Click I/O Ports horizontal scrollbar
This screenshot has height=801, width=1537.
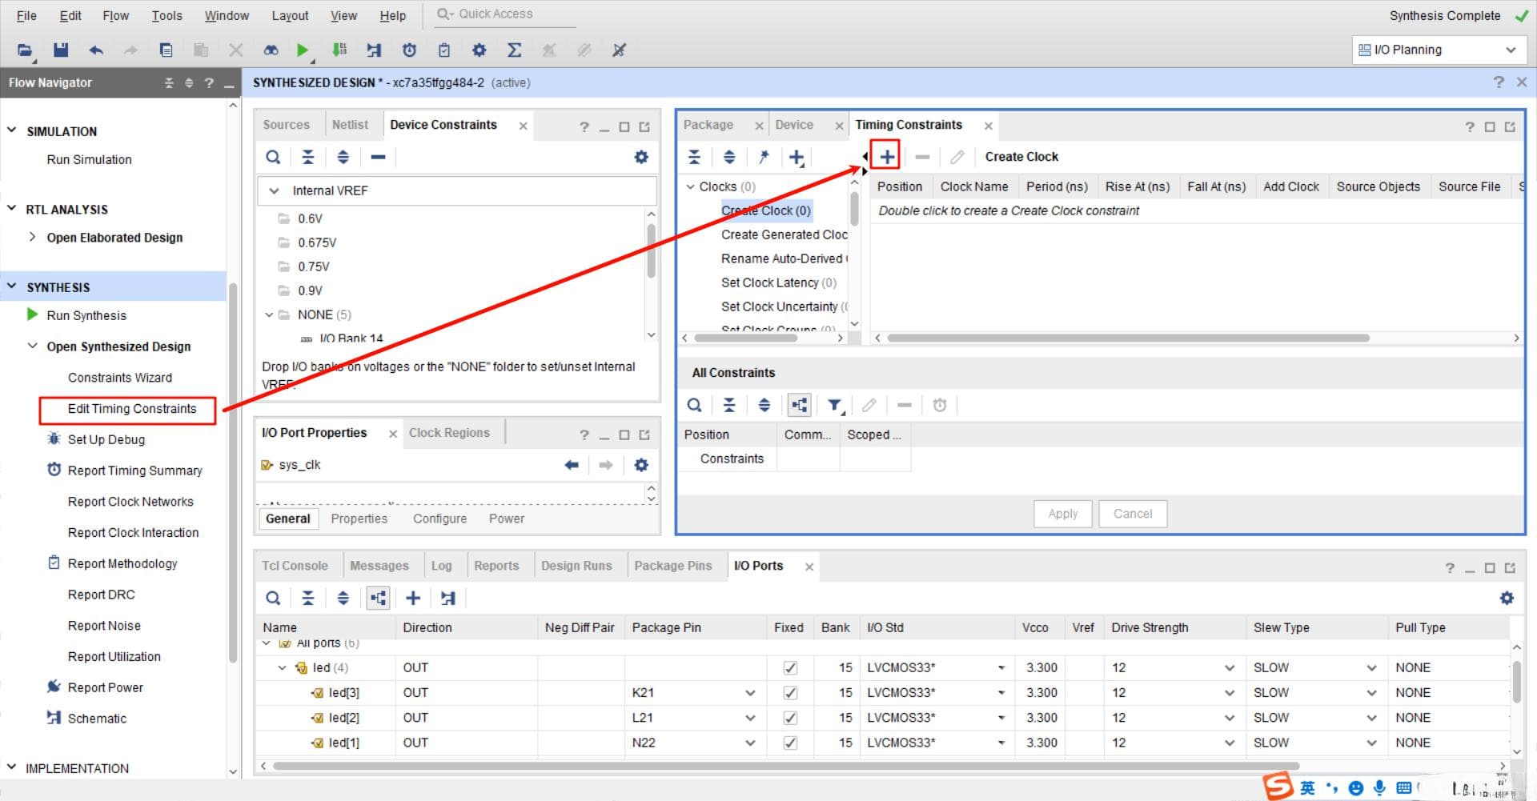pyautogui.click(x=785, y=767)
